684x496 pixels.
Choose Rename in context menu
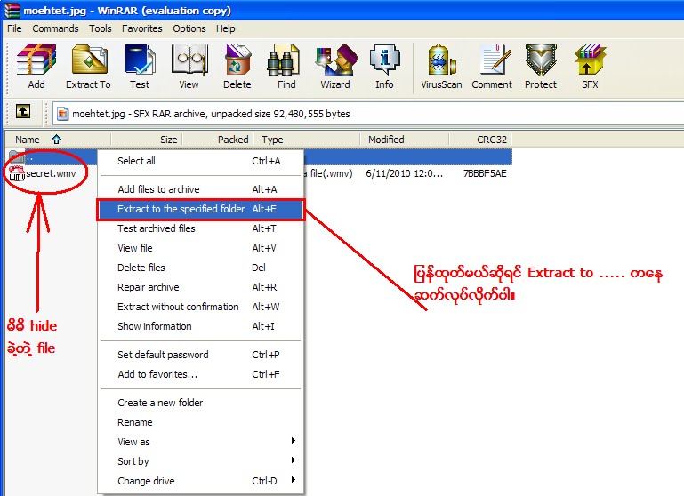pyautogui.click(x=201, y=422)
